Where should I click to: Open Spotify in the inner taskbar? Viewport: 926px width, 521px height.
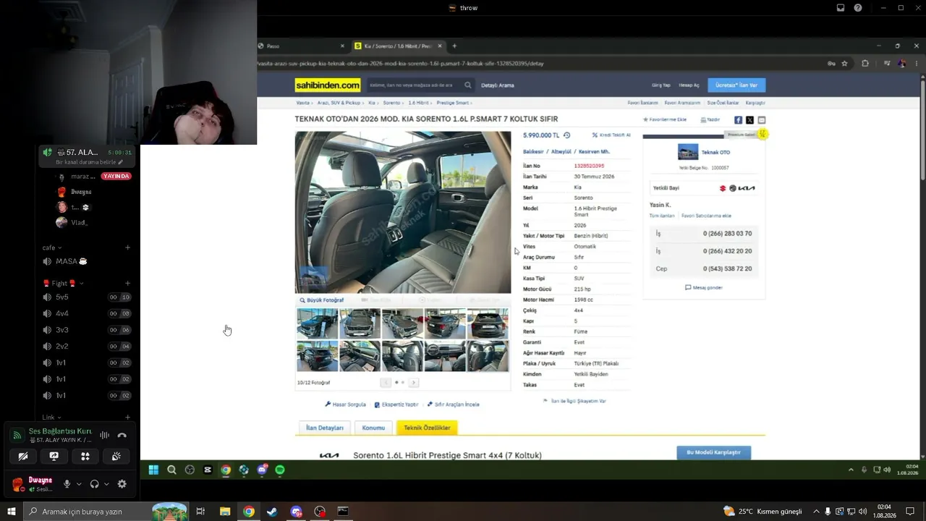(280, 470)
